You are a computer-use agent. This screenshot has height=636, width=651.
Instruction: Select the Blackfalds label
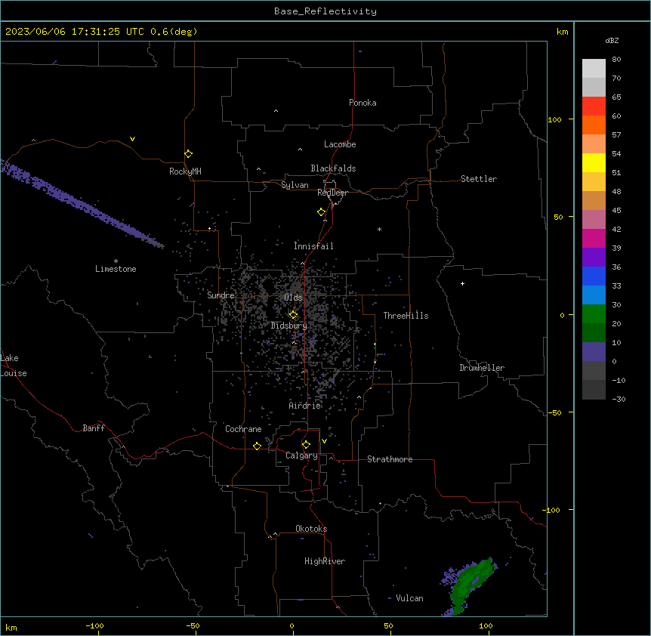click(333, 168)
